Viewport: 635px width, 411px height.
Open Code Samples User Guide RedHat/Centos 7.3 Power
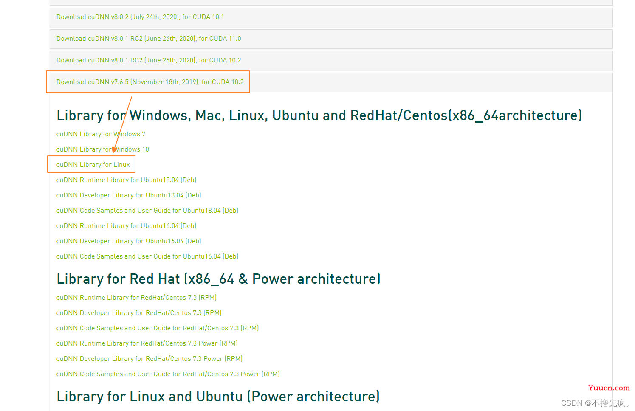[x=168, y=374]
